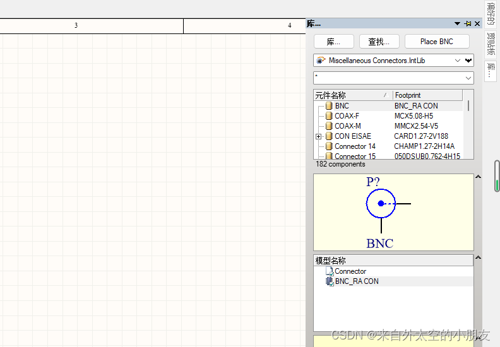
Task: Select the BNC_RA CON footprint model icon
Action: pos(329,281)
